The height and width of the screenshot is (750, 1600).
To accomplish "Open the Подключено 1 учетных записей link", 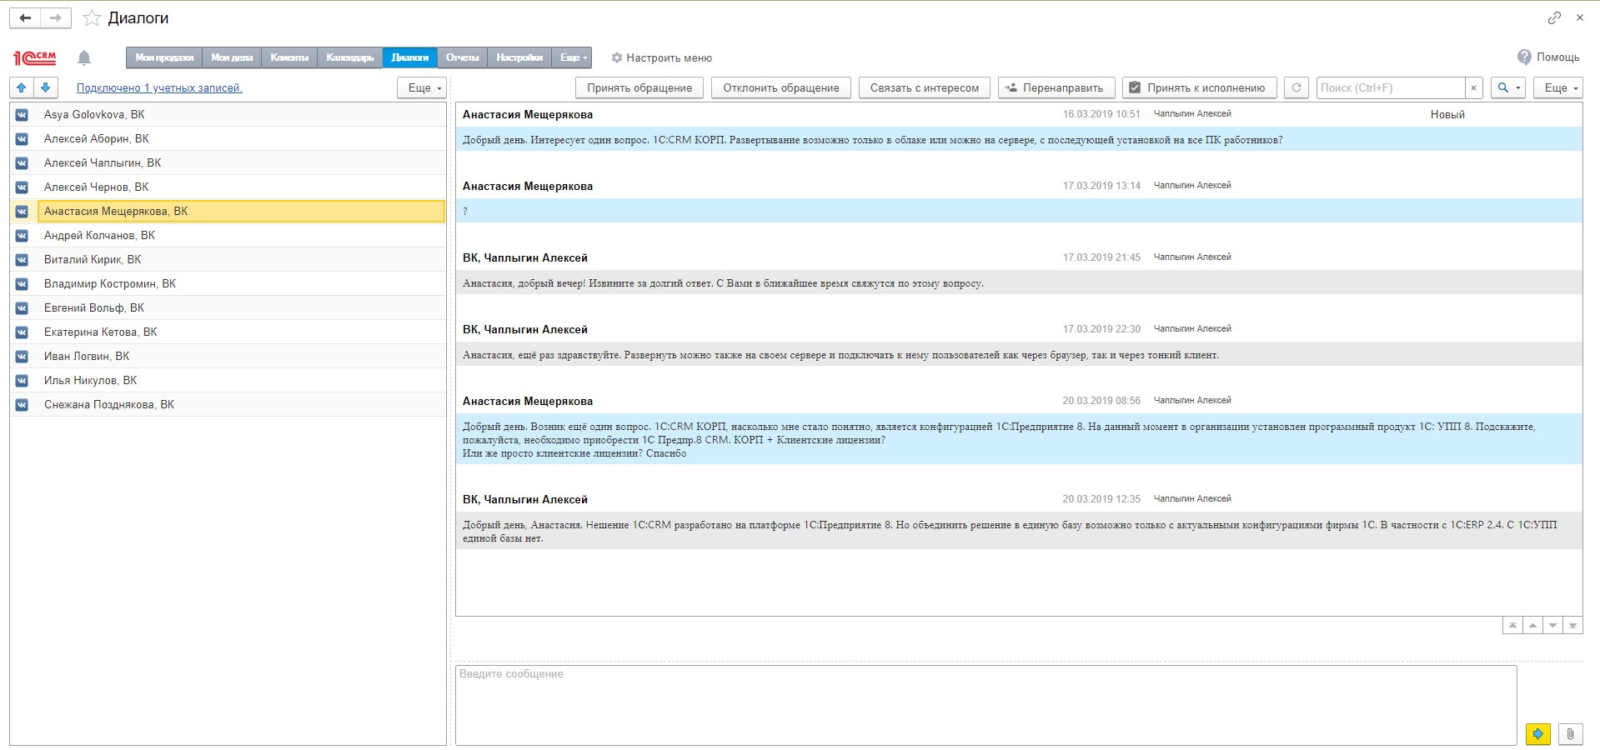I will [158, 87].
